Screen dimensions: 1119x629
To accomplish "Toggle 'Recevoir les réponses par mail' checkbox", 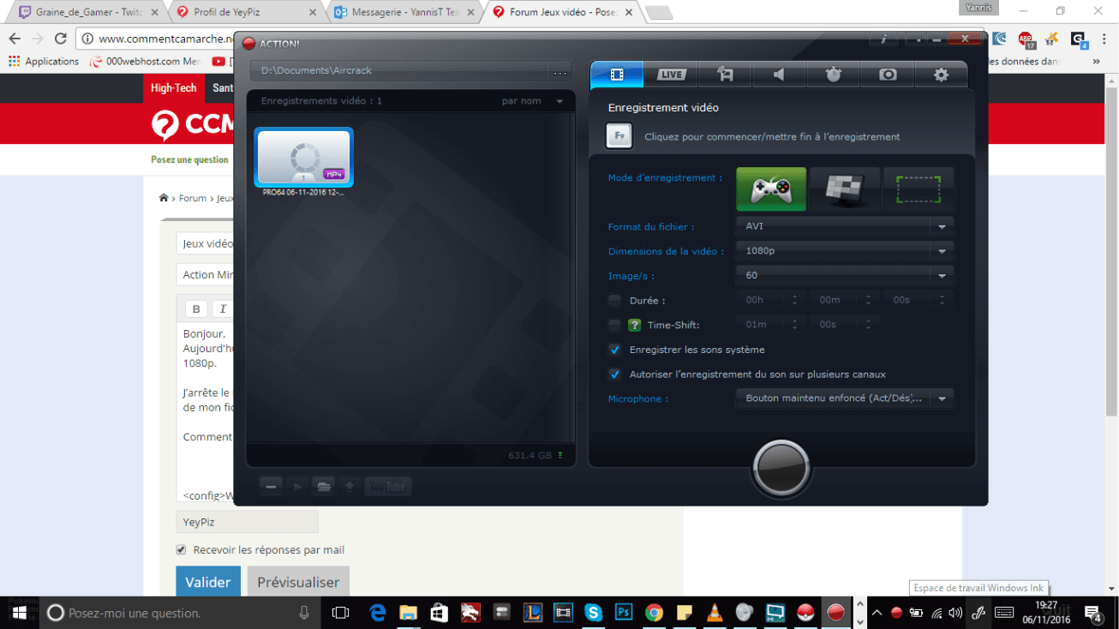I will pyautogui.click(x=181, y=550).
